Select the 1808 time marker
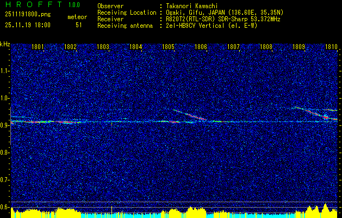The height and width of the screenshot is (218, 342). [266, 46]
